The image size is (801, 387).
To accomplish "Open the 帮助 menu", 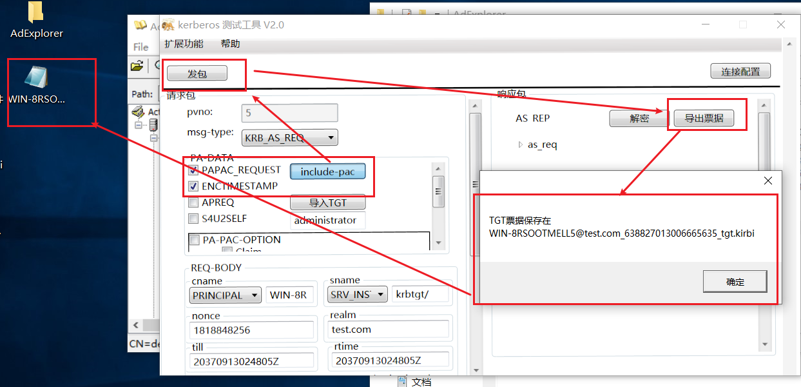I will (x=230, y=44).
